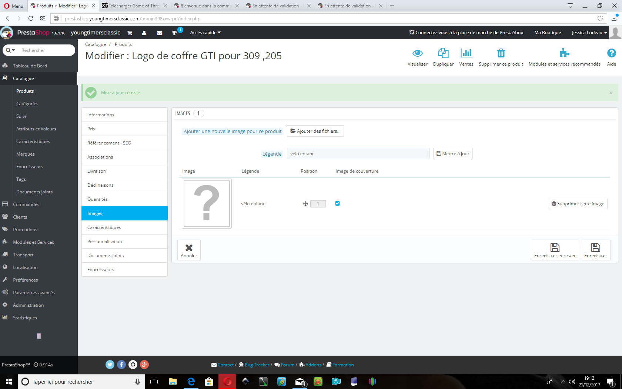Click the browser reload icon

click(x=31, y=18)
